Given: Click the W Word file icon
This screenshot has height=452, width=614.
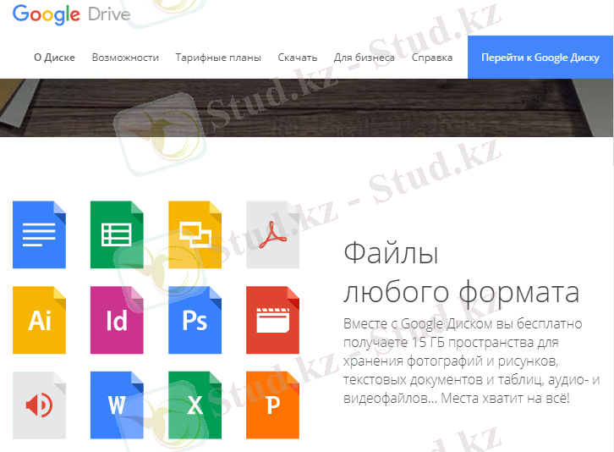Looking at the screenshot, I should 117,405.
